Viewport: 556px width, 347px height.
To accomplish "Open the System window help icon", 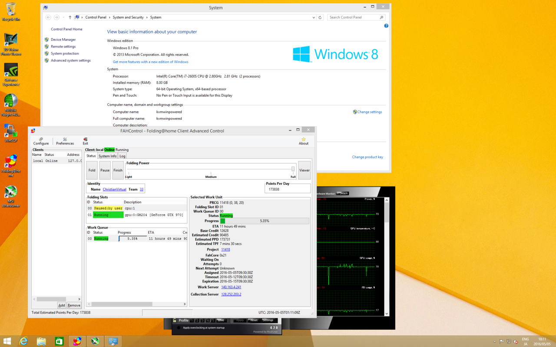I will point(386,26).
